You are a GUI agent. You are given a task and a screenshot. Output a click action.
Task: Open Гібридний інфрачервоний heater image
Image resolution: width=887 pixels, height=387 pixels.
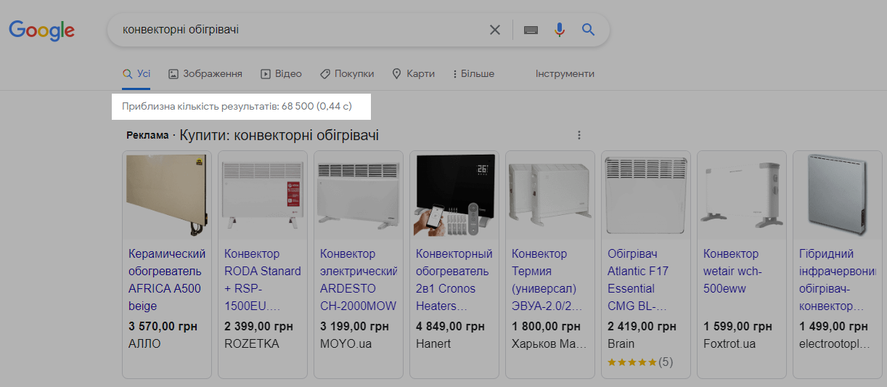838,195
